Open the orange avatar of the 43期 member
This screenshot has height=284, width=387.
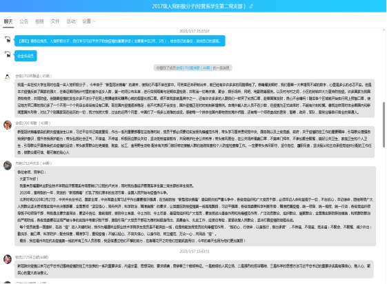point(8,125)
